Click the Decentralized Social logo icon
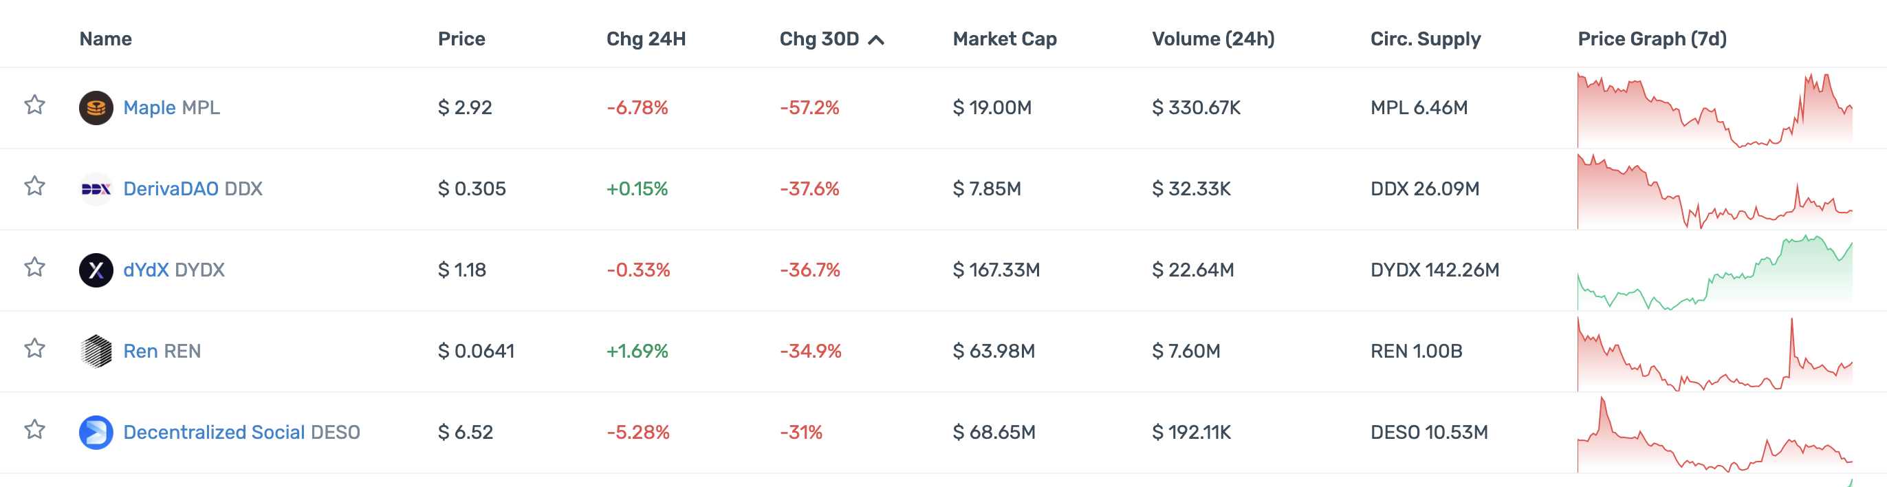1887x487 pixels. [96, 432]
